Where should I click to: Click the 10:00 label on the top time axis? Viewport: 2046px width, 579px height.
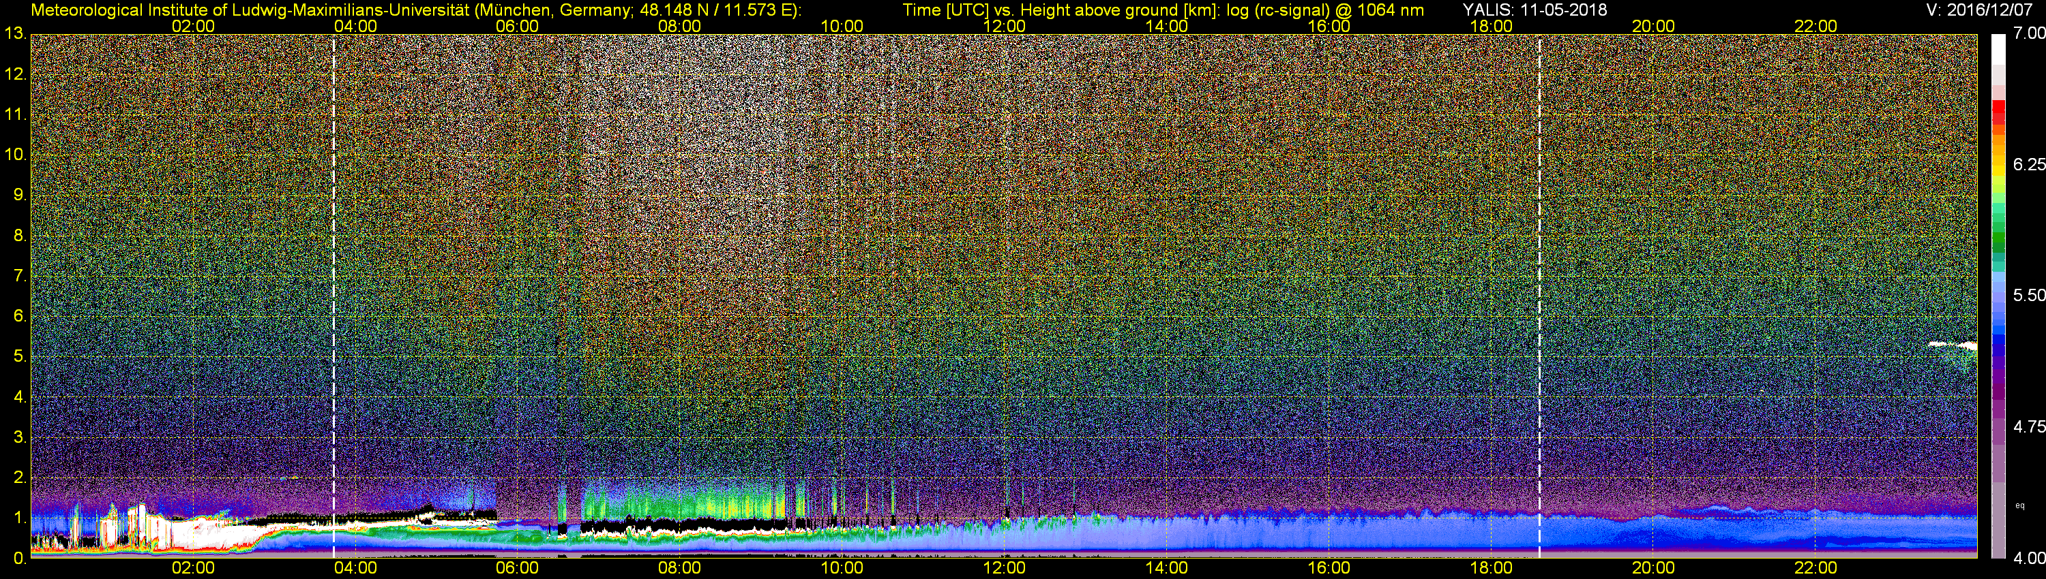pos(842,26)
